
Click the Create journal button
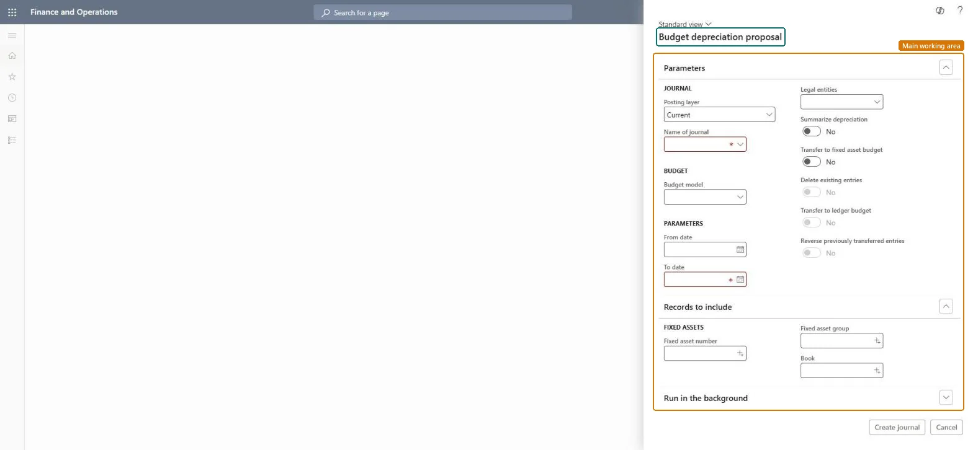point(897,427)
